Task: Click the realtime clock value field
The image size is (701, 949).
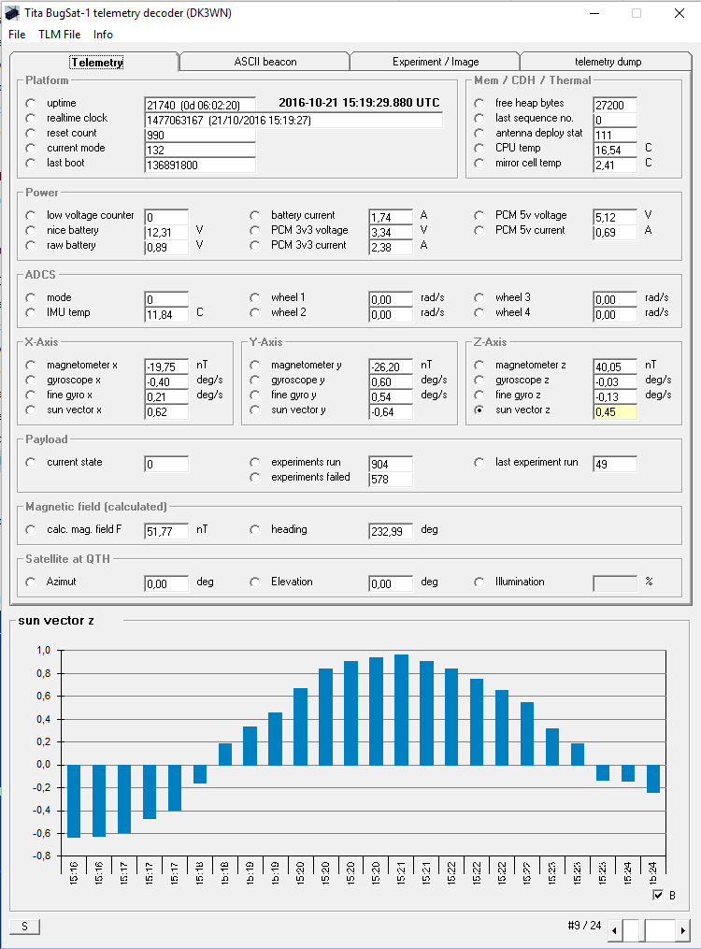Action: tap(293, 120)
